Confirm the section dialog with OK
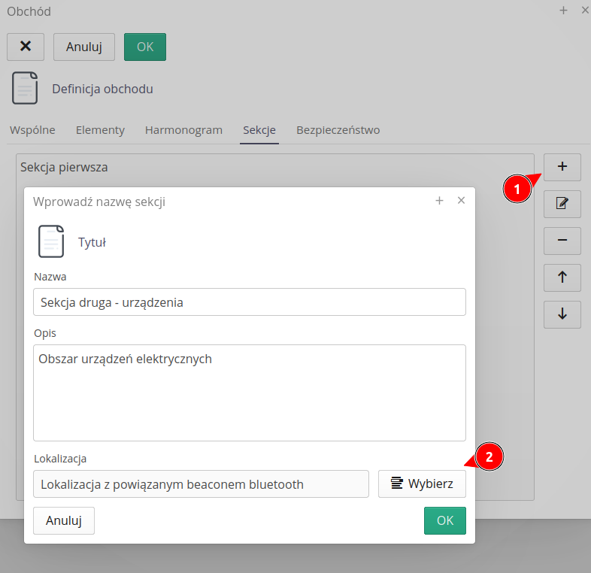 coord(444,520)
